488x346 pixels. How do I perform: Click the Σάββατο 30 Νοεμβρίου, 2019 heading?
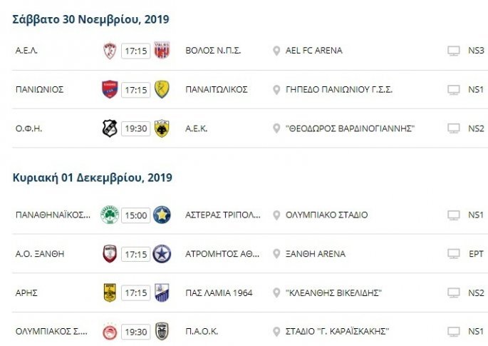point(91,19)
